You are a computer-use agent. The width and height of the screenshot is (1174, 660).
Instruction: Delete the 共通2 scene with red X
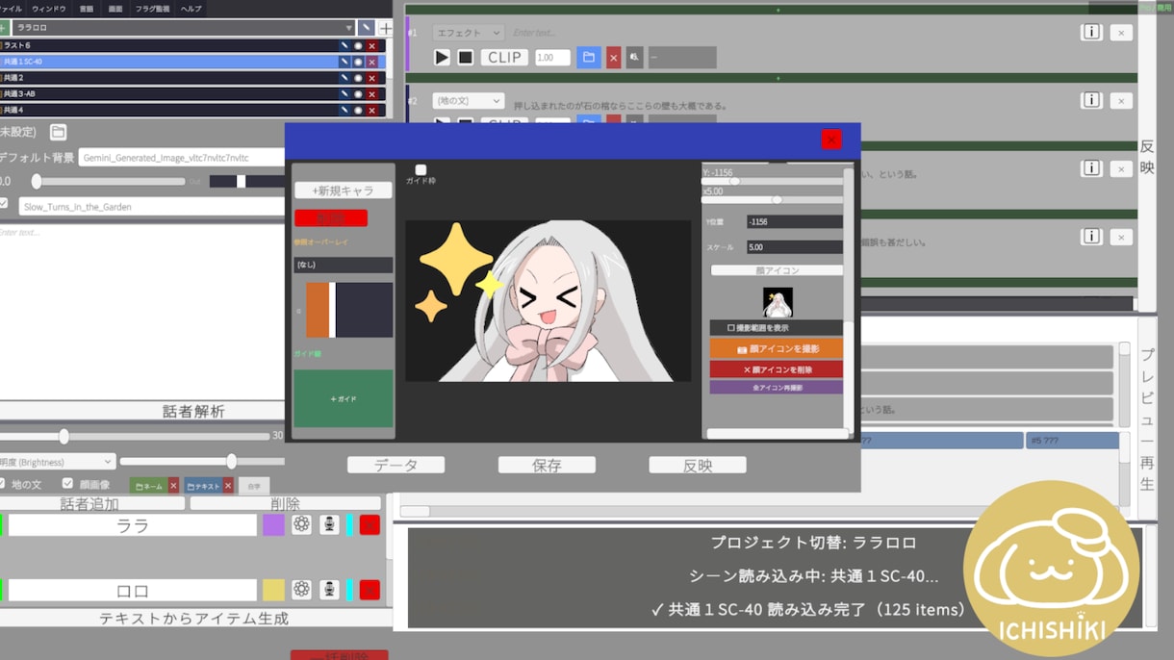(372, 78)
